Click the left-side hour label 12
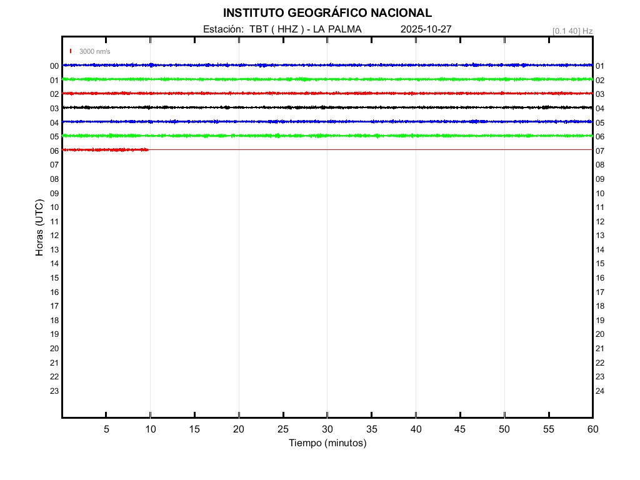Viewport: 640px width, 480px height. pyautogui.click(x=54, y=236)
